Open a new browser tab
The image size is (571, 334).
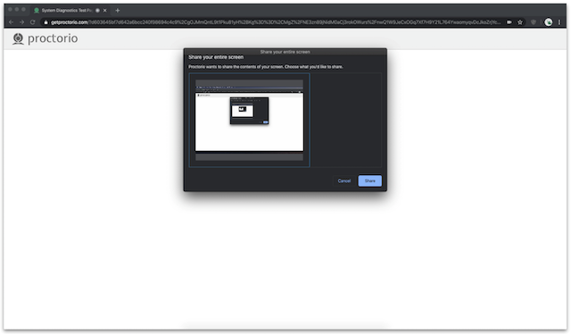(x=117, y=11)
